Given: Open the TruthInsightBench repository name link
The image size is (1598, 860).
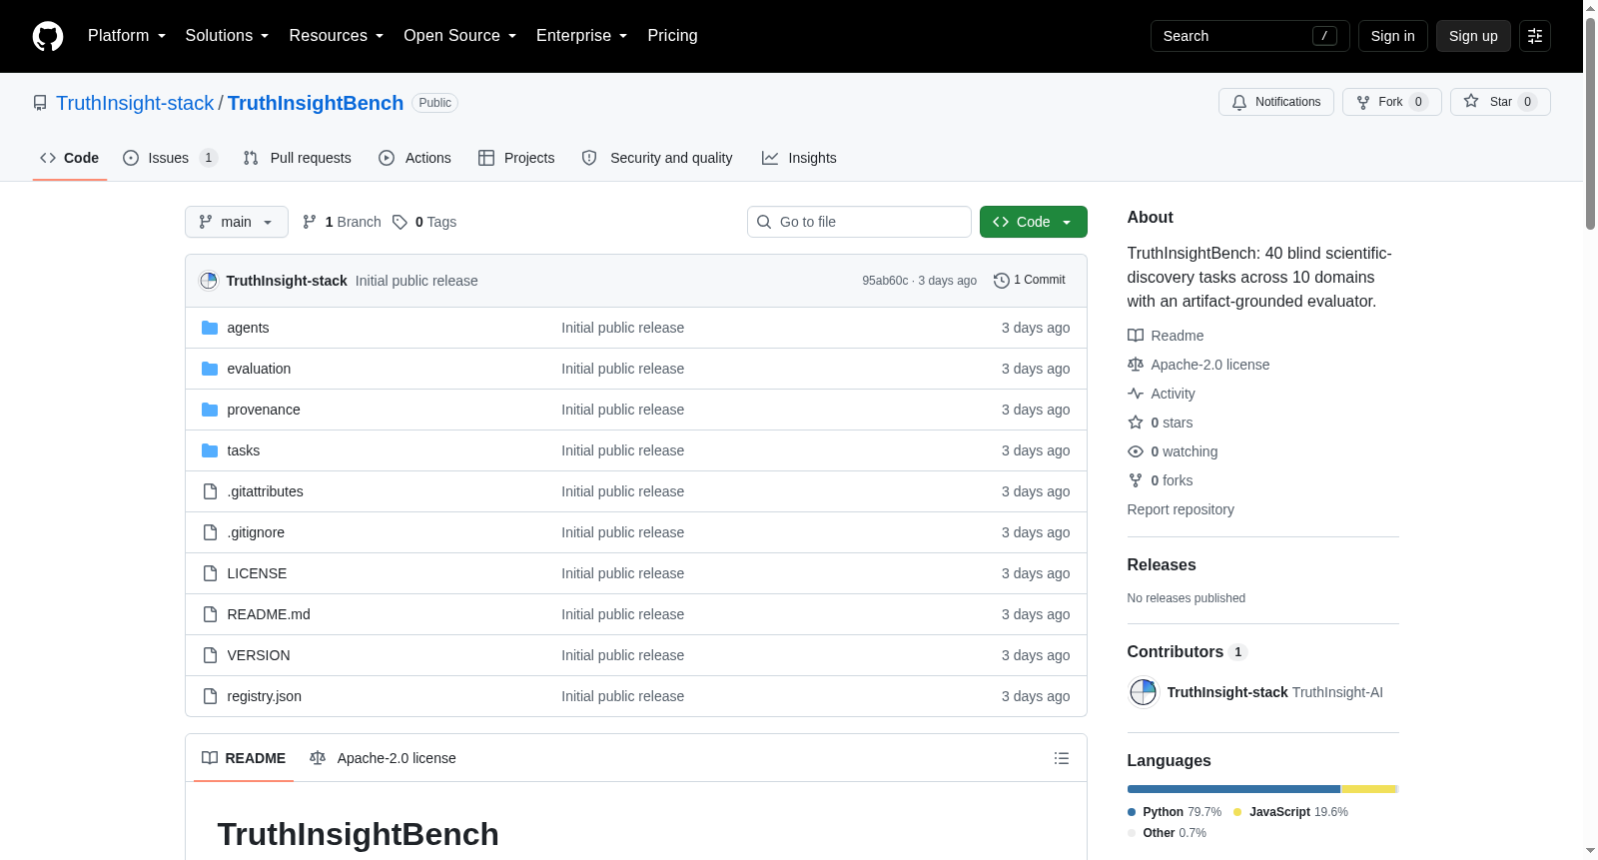Looking at the screenshot, I should (316, 103).
